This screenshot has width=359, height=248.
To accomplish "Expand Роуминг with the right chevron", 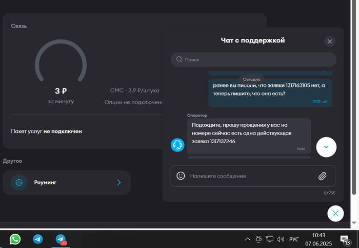I will pyautogui.click(x=119, y=182).
